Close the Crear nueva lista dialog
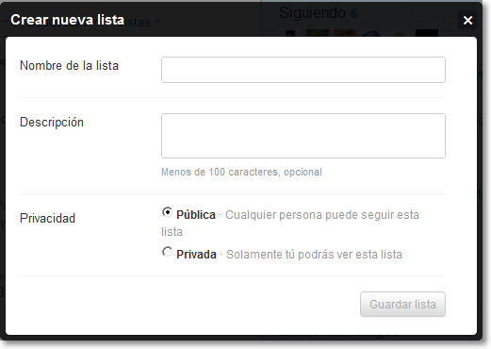The height and width of the screenshot is (349, 491). 467,20
